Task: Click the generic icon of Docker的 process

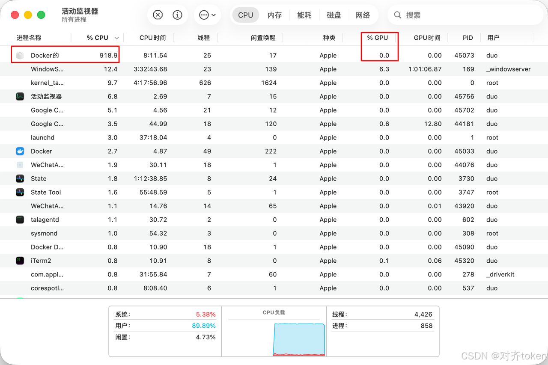Action: [20, 55]
